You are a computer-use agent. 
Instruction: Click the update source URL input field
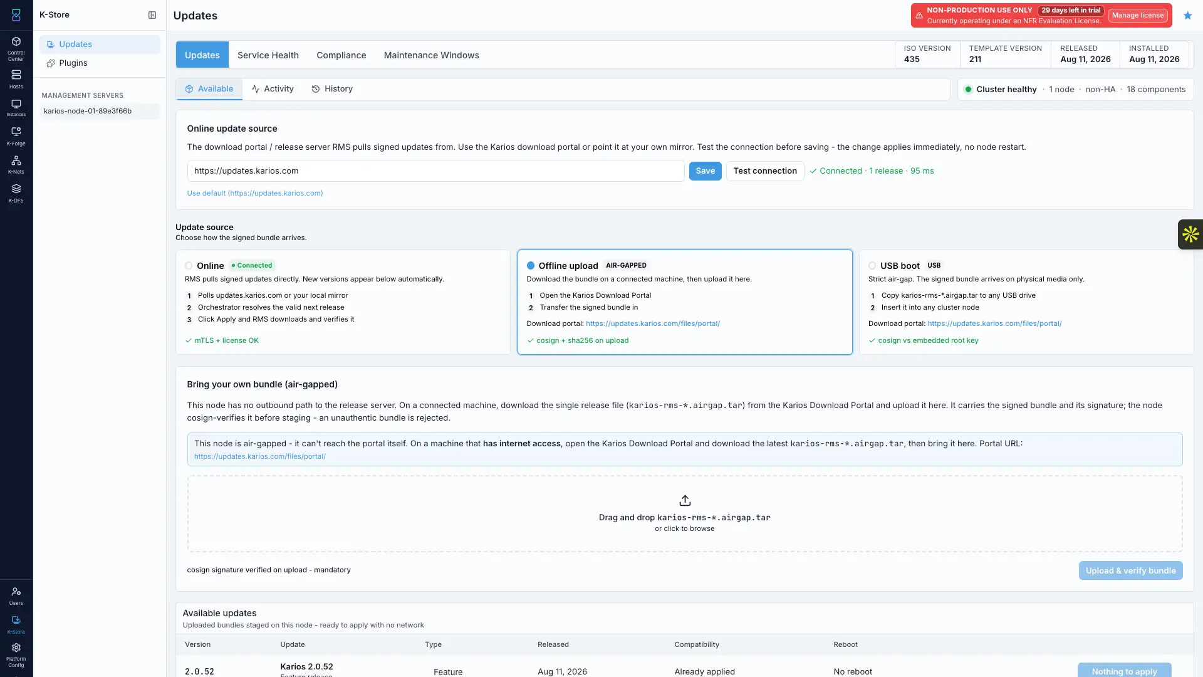pos(435,171)
